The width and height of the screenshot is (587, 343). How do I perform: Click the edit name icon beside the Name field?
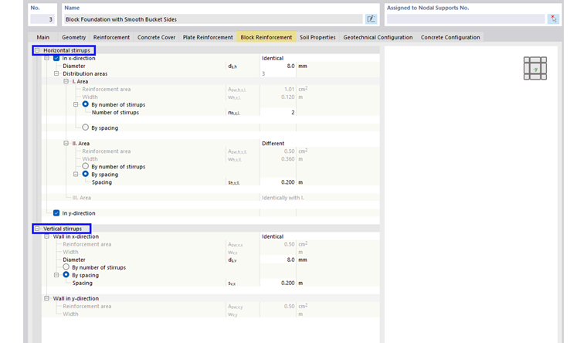pyautogui.click(x=372, y=19)
